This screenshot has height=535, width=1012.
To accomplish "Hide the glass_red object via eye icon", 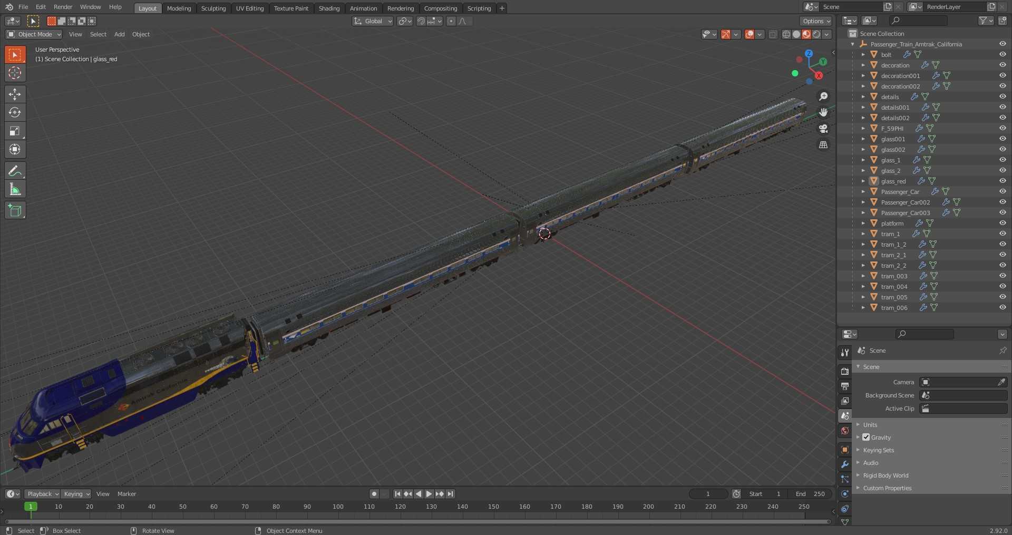I will coord(1003,181).
